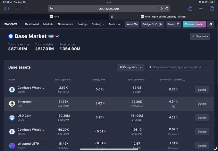Screen dimensions: 218x151
Task: Open Details for Wrapped eETH
Action: click(x=202, y=146)
